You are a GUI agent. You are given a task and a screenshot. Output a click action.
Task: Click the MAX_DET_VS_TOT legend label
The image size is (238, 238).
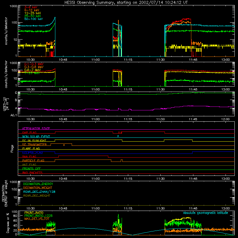click(x=37, y=219)
